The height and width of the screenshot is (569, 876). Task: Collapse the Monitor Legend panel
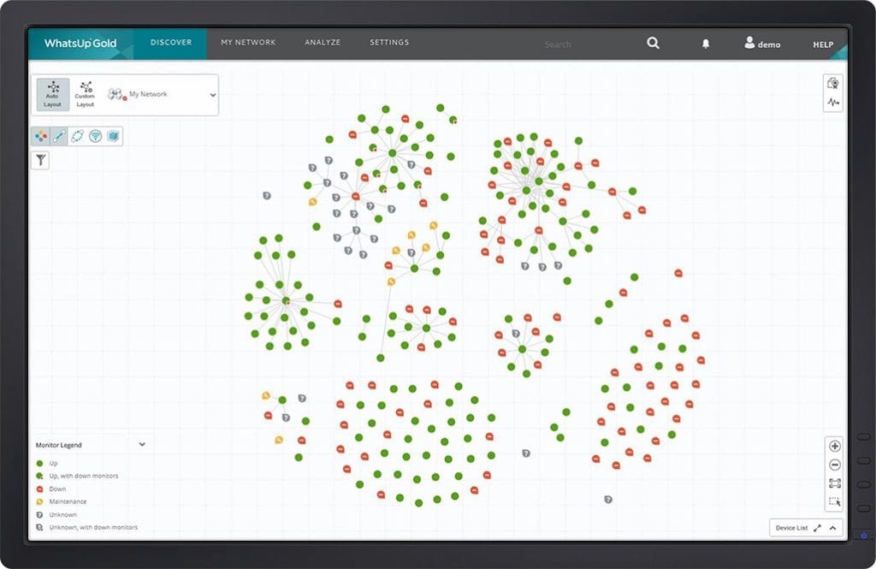(142, 444)
